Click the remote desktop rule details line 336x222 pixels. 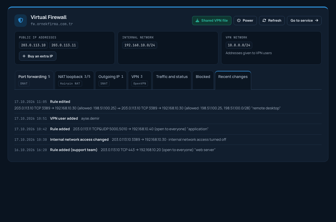coord(147,108)
